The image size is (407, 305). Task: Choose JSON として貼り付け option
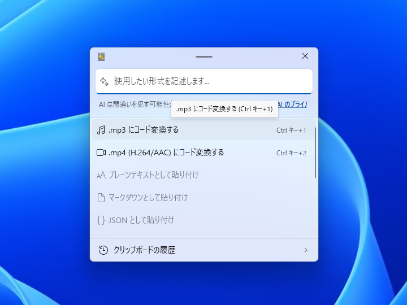click(203, 220)
